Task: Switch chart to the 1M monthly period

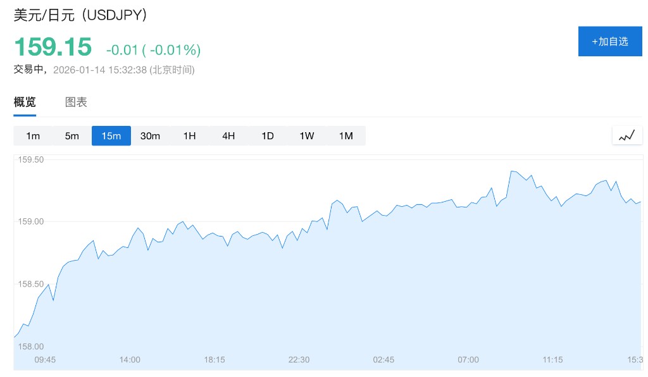Action: pos(346,136)
